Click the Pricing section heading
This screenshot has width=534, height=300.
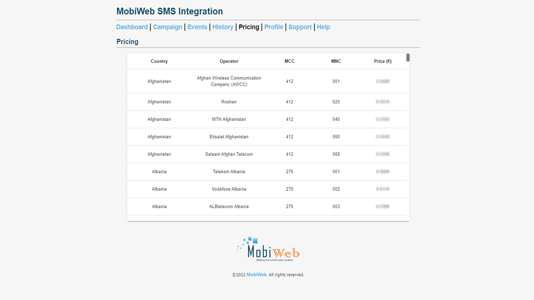127,42
